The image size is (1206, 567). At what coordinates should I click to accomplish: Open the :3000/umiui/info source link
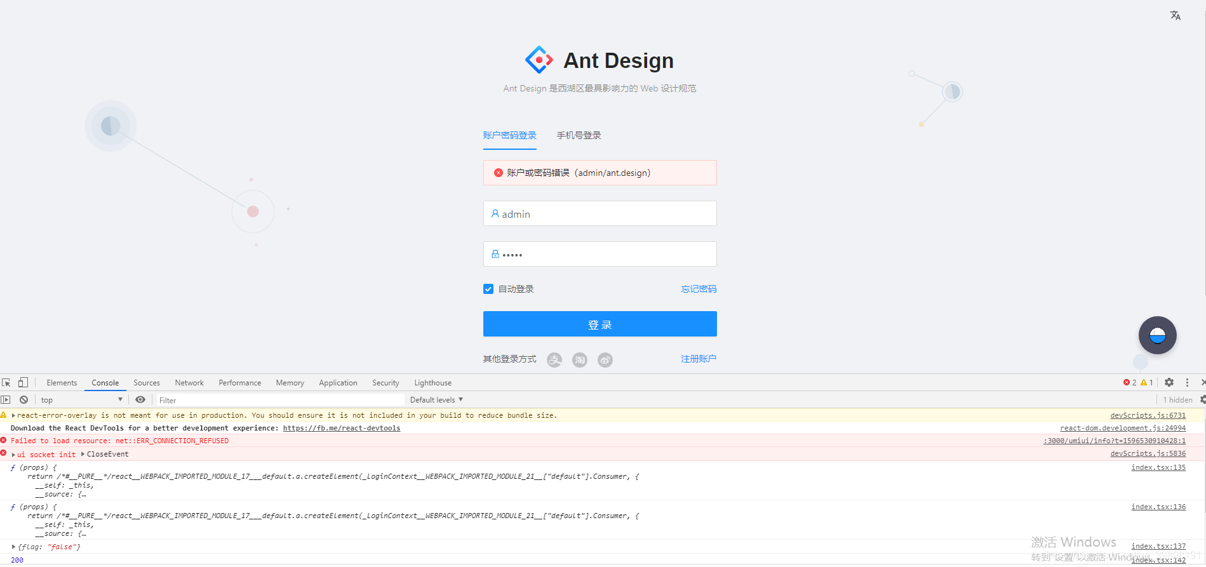click(x=1115, y=441)
